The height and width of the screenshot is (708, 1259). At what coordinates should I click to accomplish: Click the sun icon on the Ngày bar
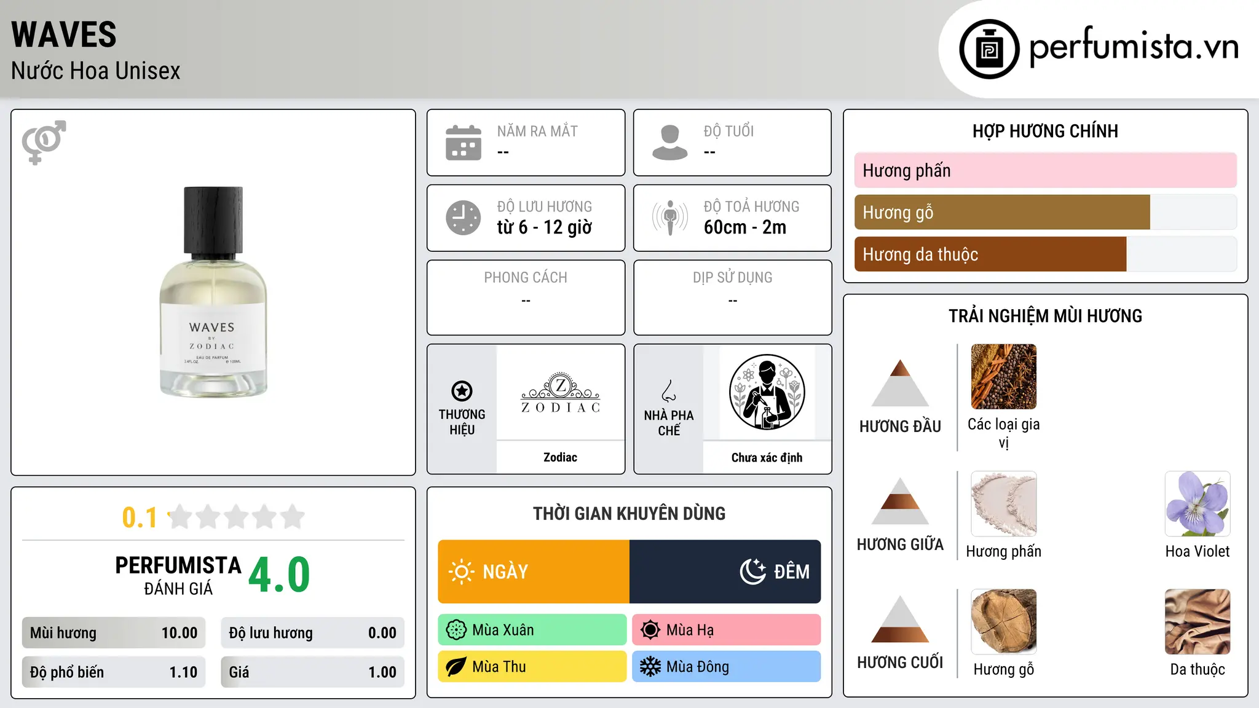pos(461,572)
